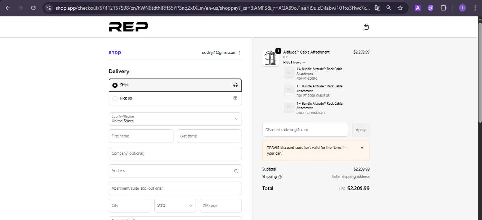This screenshot has width=482, height=220.
Task: Click the Shop Pay logo
Action: [x=115, y=52]
